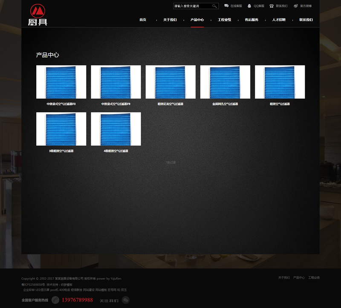Click the 联系我们 telephone icon in top bar
341x308 pixels.
[x=272, y=6]
